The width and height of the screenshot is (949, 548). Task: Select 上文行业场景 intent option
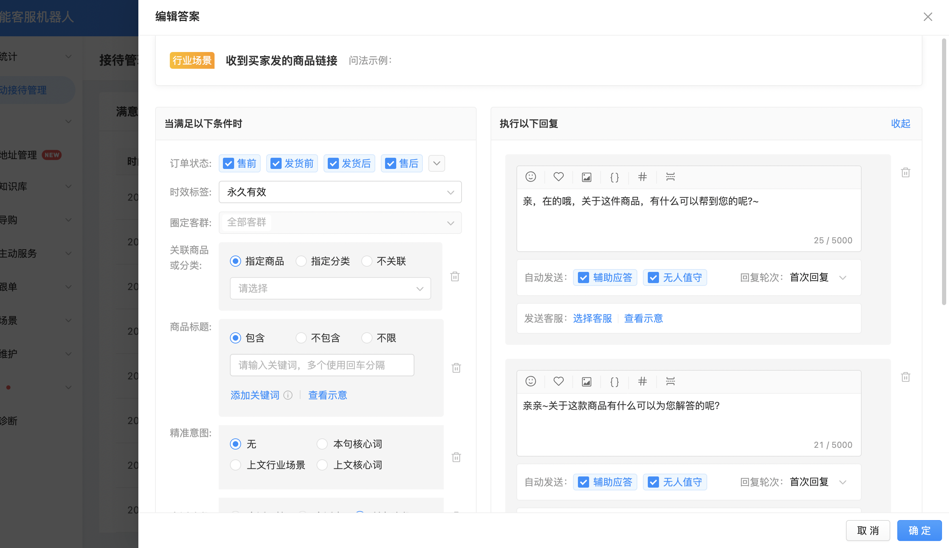point(236,465)
